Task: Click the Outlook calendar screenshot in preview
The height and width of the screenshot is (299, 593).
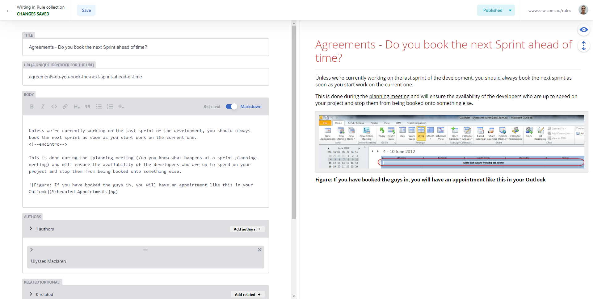Action: click(x=452, y=142)
